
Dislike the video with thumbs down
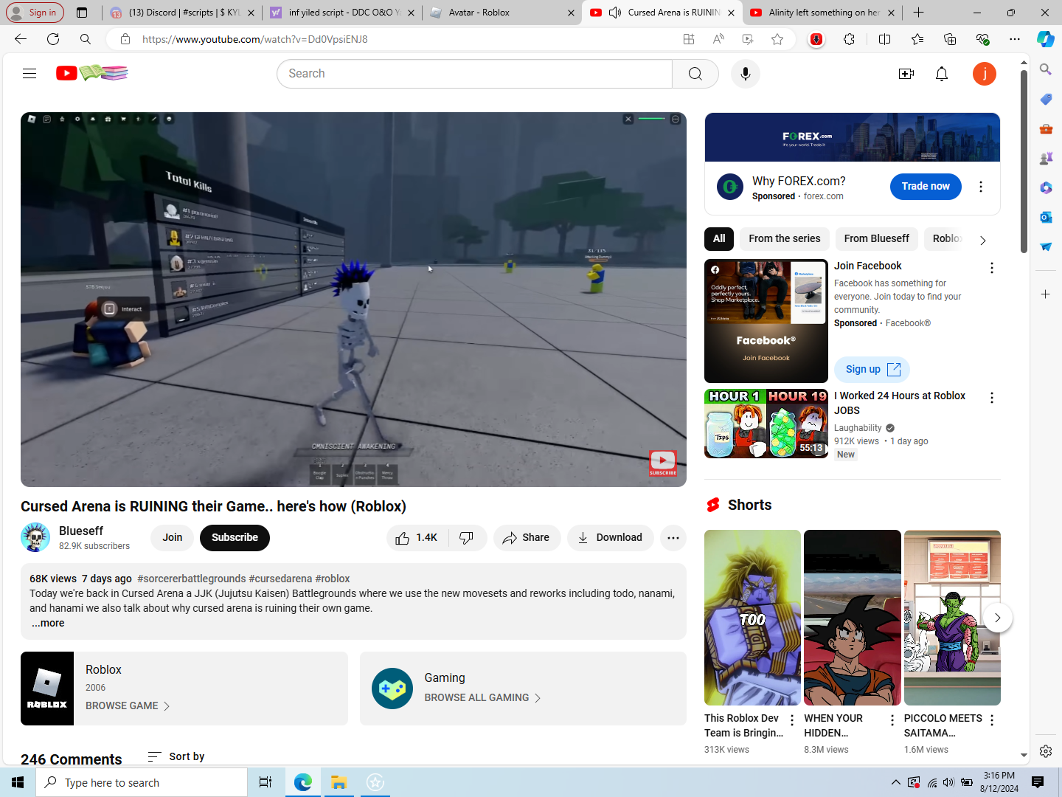coord(467,538)
